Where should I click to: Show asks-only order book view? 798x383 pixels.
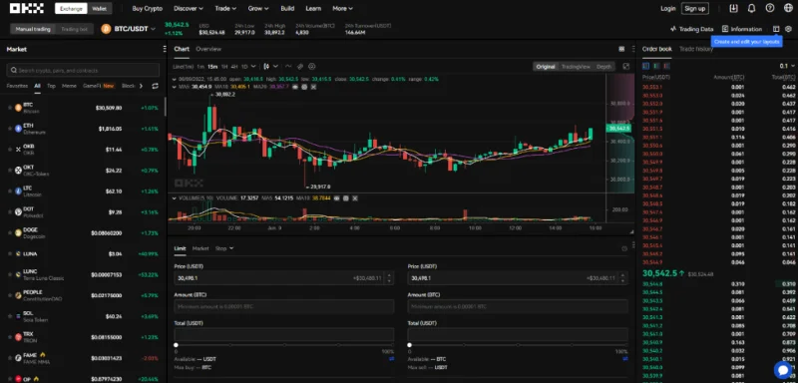[x=667, y=66]
